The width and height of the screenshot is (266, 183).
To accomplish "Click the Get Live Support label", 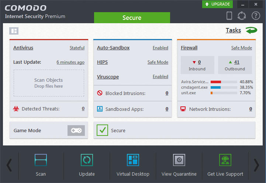I will pos(225,174).
